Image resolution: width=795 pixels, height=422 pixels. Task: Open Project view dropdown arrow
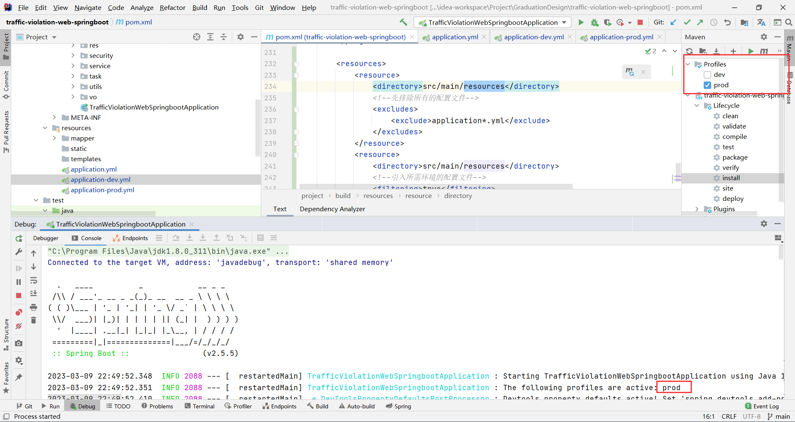click(x=54, y=37)
